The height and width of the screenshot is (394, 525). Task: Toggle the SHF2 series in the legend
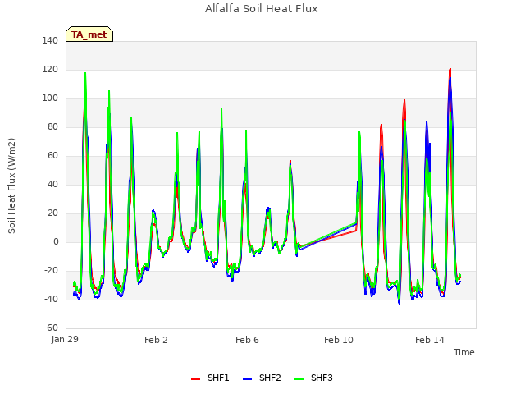262,378
